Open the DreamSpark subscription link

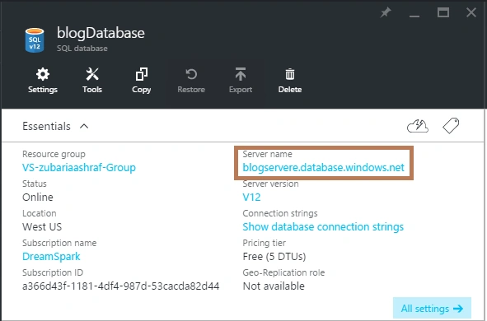point(51,257)
